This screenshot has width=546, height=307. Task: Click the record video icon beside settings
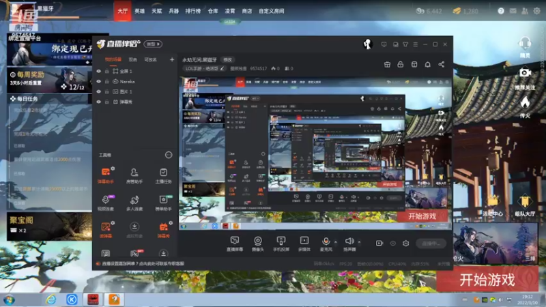(379, 244)
